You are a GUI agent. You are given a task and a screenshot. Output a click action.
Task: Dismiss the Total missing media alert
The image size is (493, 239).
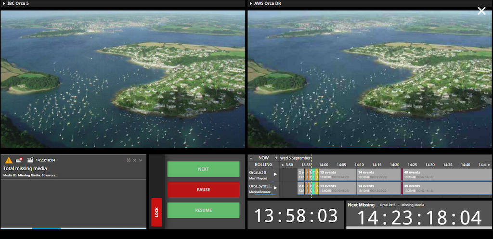[135, 160]
